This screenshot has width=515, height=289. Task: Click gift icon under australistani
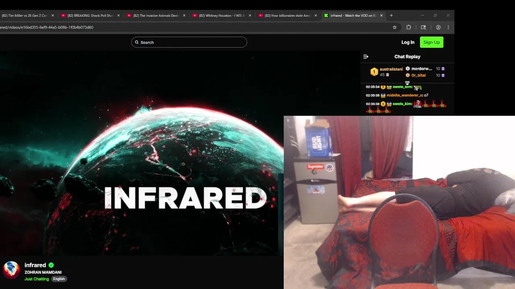[387, 75]
